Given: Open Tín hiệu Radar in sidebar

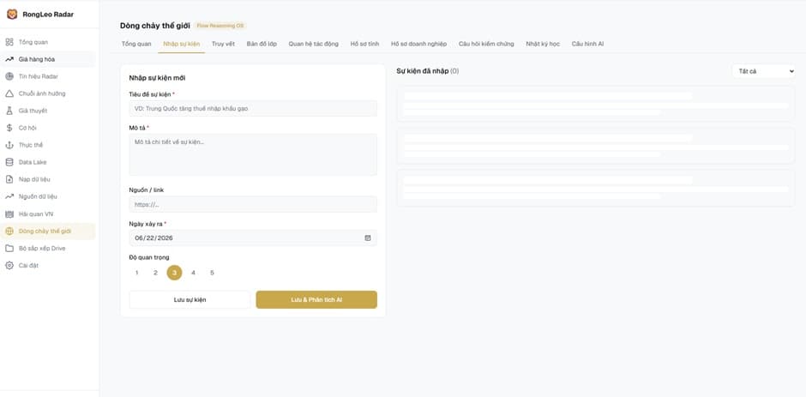Looking at the screenshot, I should [47, 76].
